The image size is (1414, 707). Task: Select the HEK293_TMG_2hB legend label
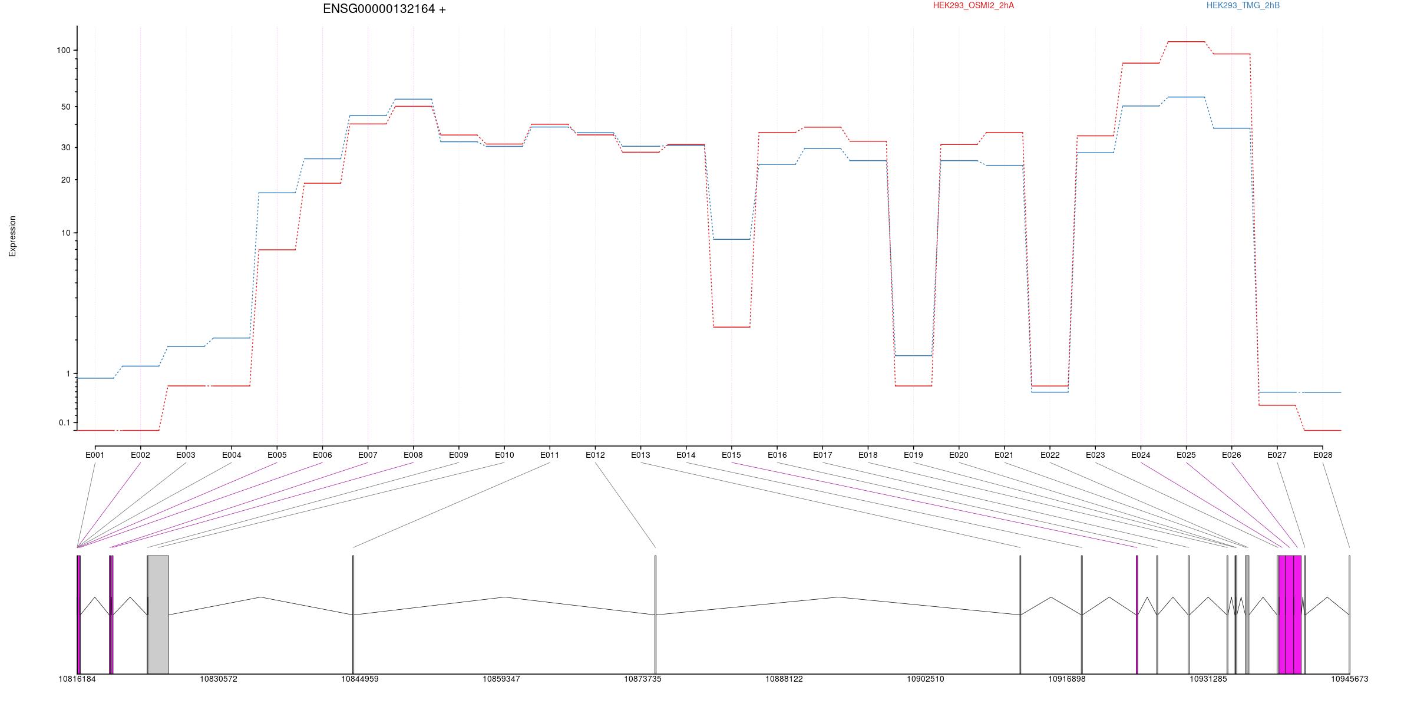click(1243, 5)
